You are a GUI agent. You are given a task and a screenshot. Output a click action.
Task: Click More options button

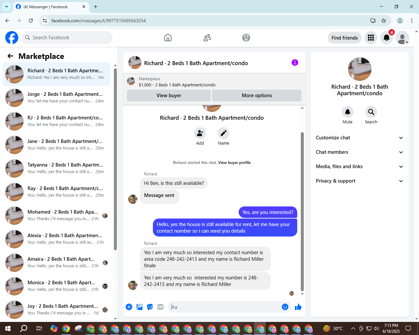pos(257,96)
